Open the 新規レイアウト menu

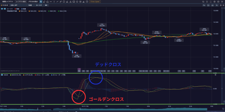pyautogui.click(x=7, y=2)
